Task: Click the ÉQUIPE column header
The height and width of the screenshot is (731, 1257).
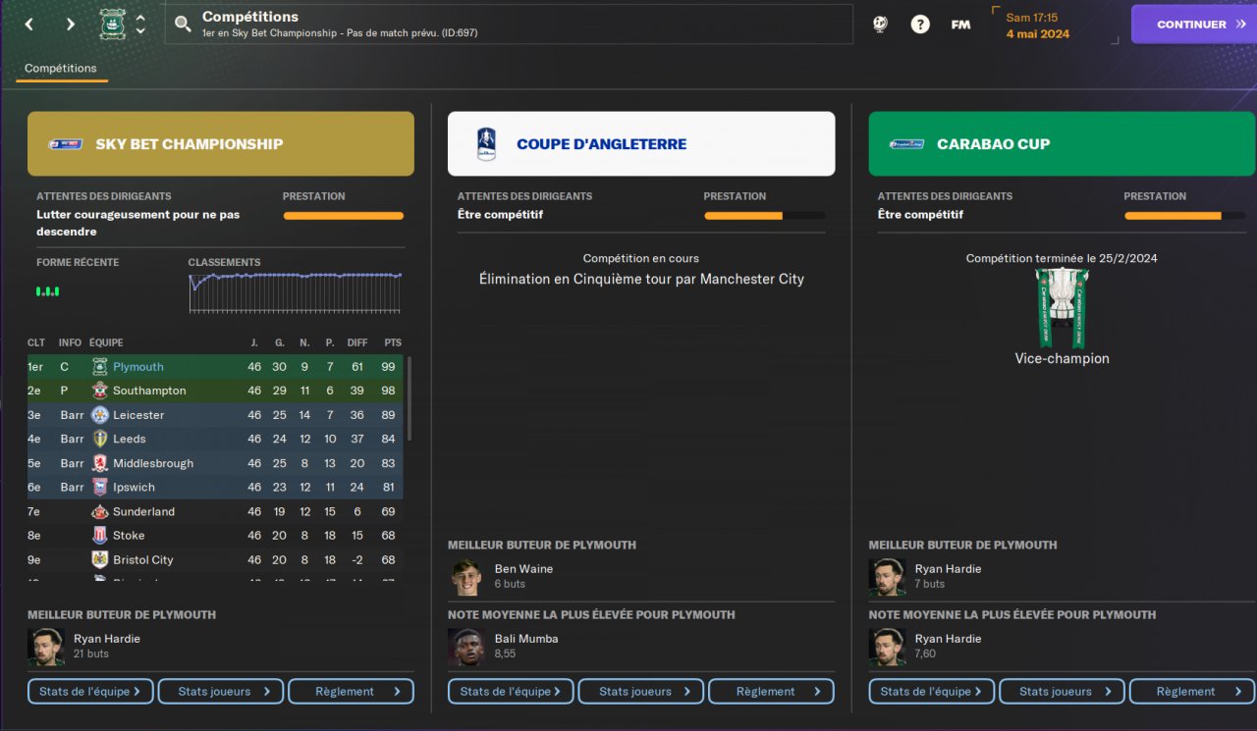Action: [106, 342]
